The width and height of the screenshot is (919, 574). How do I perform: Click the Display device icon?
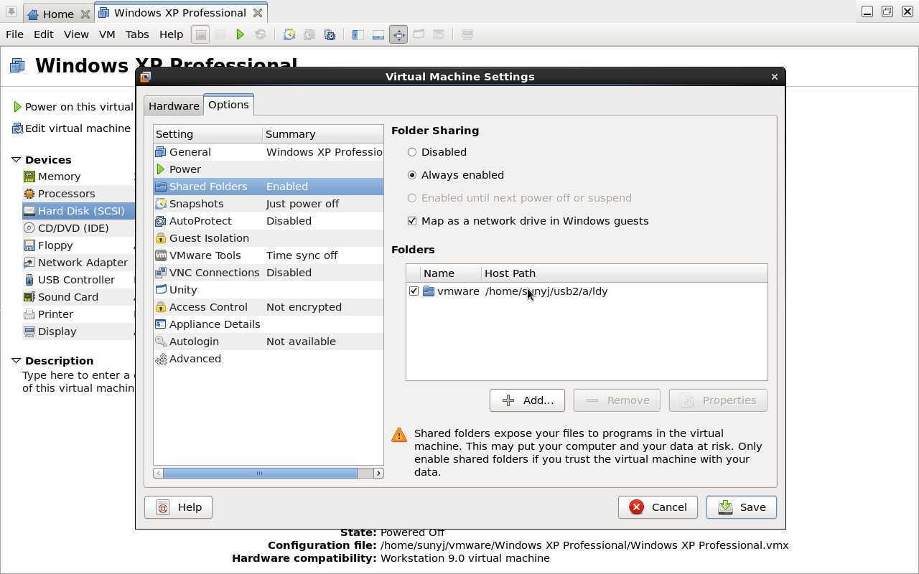pos(29,331)
